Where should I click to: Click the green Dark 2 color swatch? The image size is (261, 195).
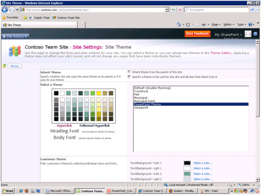point(187,174)
